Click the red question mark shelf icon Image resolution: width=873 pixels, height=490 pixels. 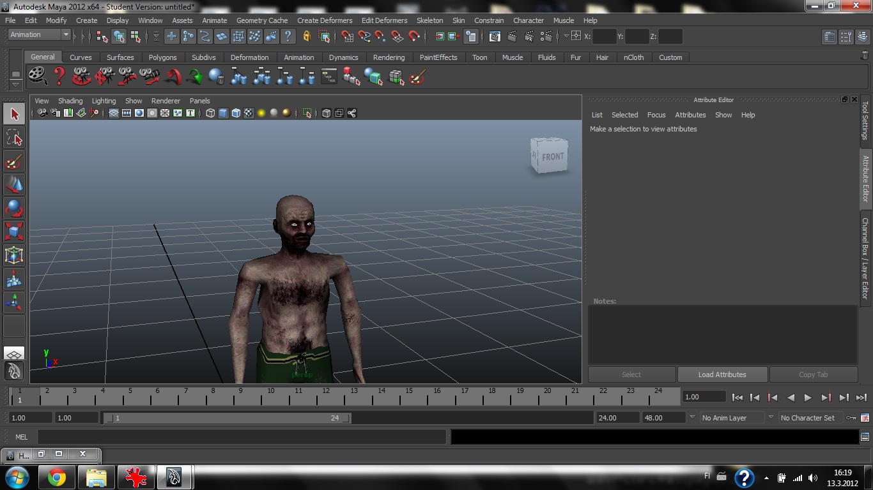click(x=59, y=77)
